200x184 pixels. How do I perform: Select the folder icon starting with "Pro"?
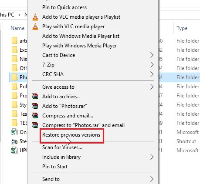pyautogui.click(x=14, y=96)
